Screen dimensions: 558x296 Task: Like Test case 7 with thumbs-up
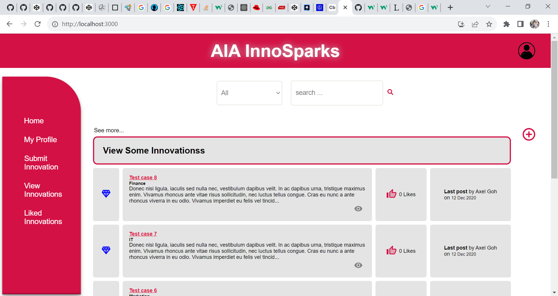click(391, 250)
